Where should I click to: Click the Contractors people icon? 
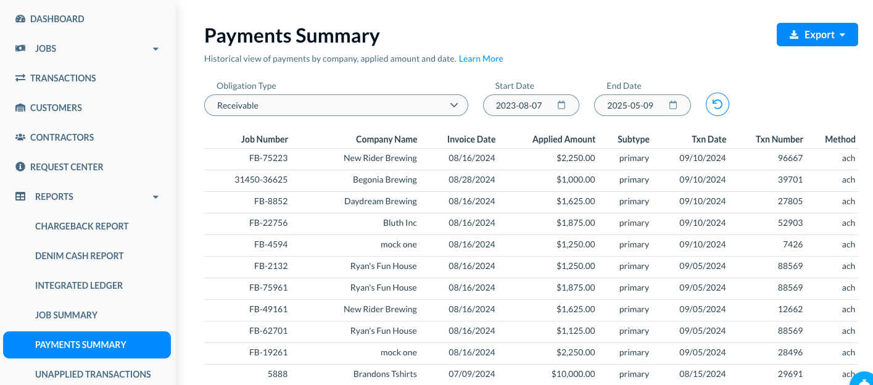[20, 138]
